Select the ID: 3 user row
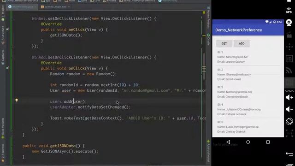295x166 pixels. coord(248,92)
